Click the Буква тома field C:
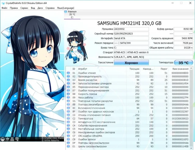The image size is (195, 150). [131, 48]
